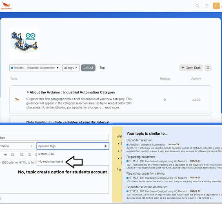Image resolution: width=222 pixels, height=204 pixels.
Task: Click the plus icon in optional tags field
Action: (105, 146)
